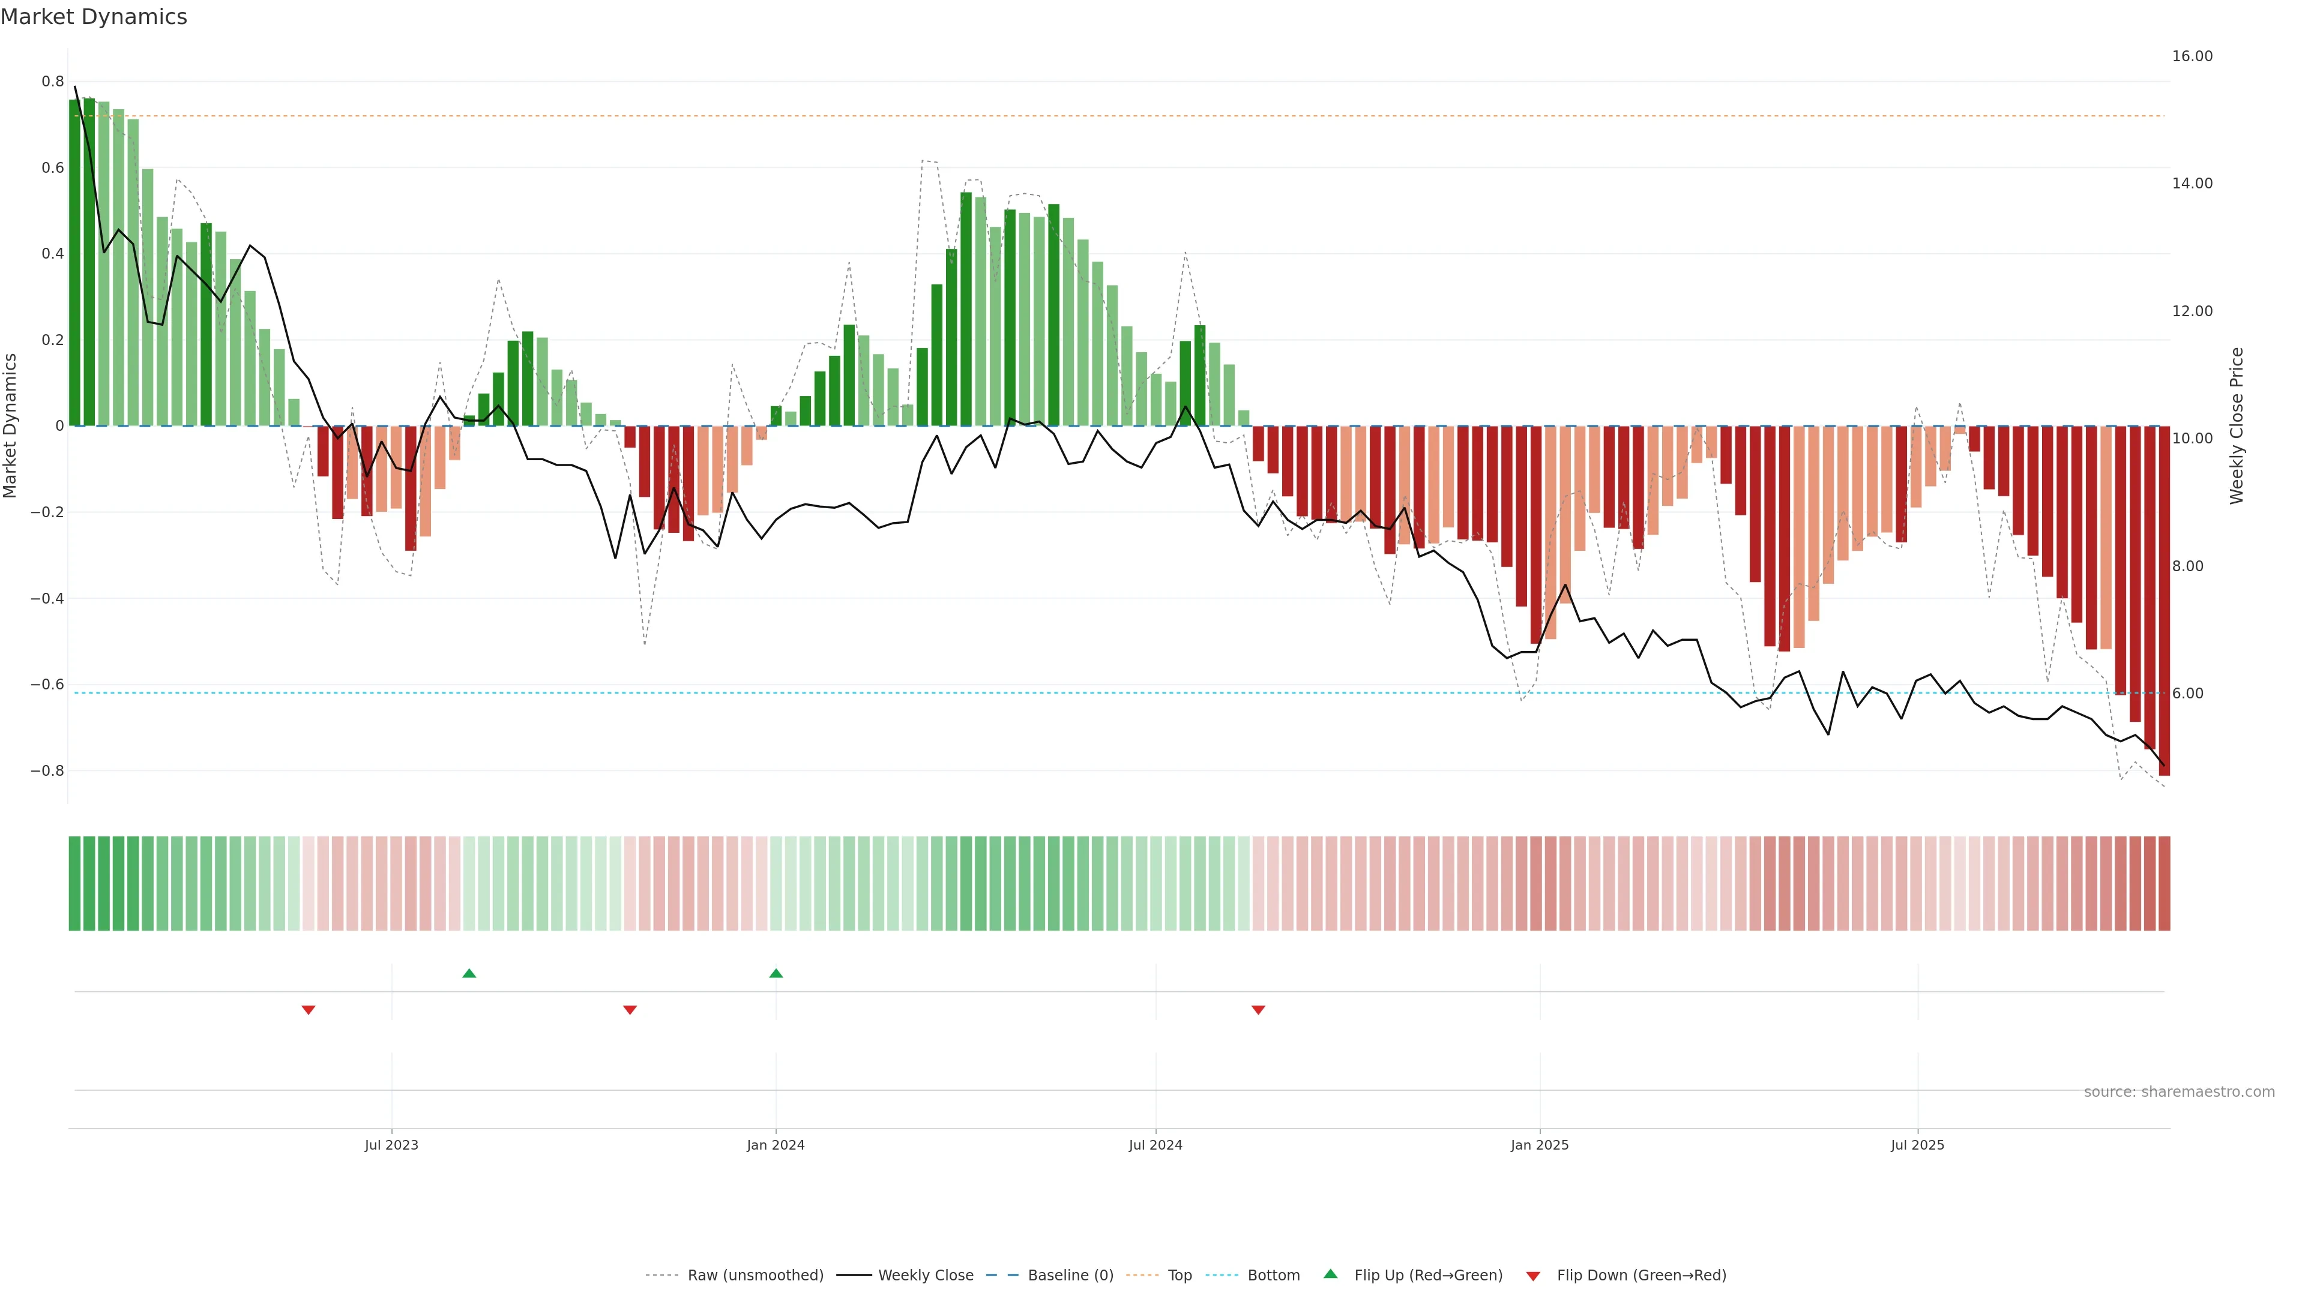Click the solid black Weekly Close legend line
2305x1296 pixels.
click(x=854, y=1276)
